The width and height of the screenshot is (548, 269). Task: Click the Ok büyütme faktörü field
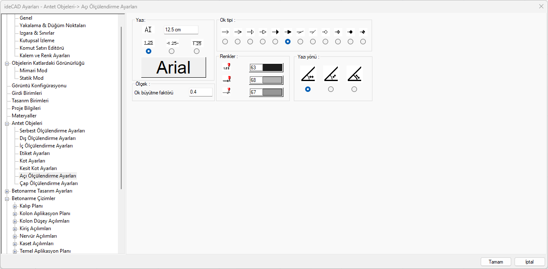201,92
